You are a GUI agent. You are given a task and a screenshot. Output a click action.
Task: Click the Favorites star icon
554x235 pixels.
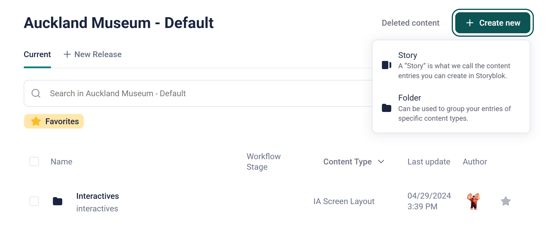[x=36, y=121]
